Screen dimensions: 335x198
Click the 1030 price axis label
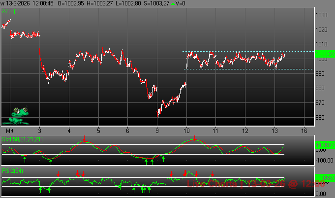pos(321,15)
